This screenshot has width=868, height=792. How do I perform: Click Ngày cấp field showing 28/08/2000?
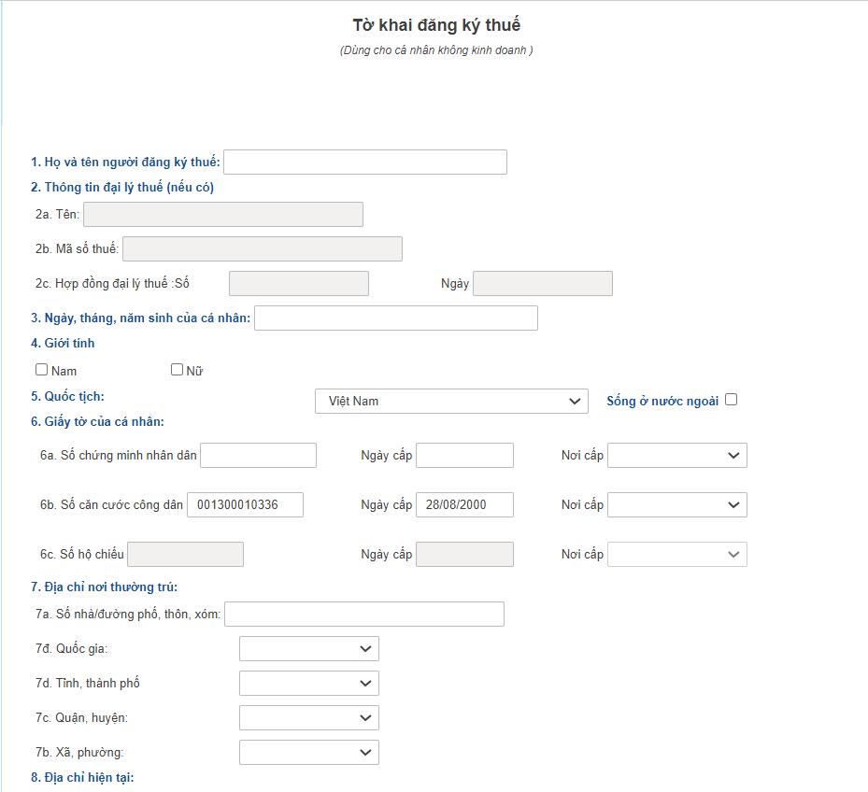tap(464, 504)
